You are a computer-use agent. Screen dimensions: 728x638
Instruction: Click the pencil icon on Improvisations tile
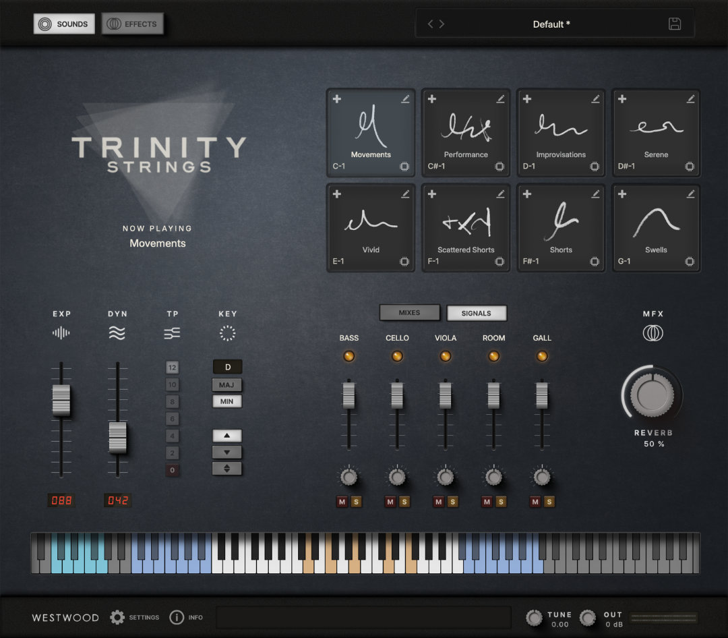click(x=595, y=99)
